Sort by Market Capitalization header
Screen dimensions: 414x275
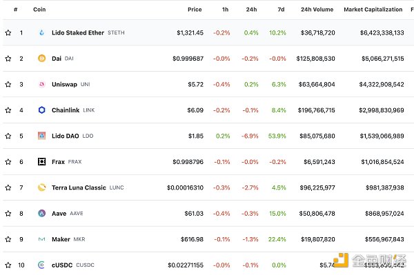click(373, 10)
